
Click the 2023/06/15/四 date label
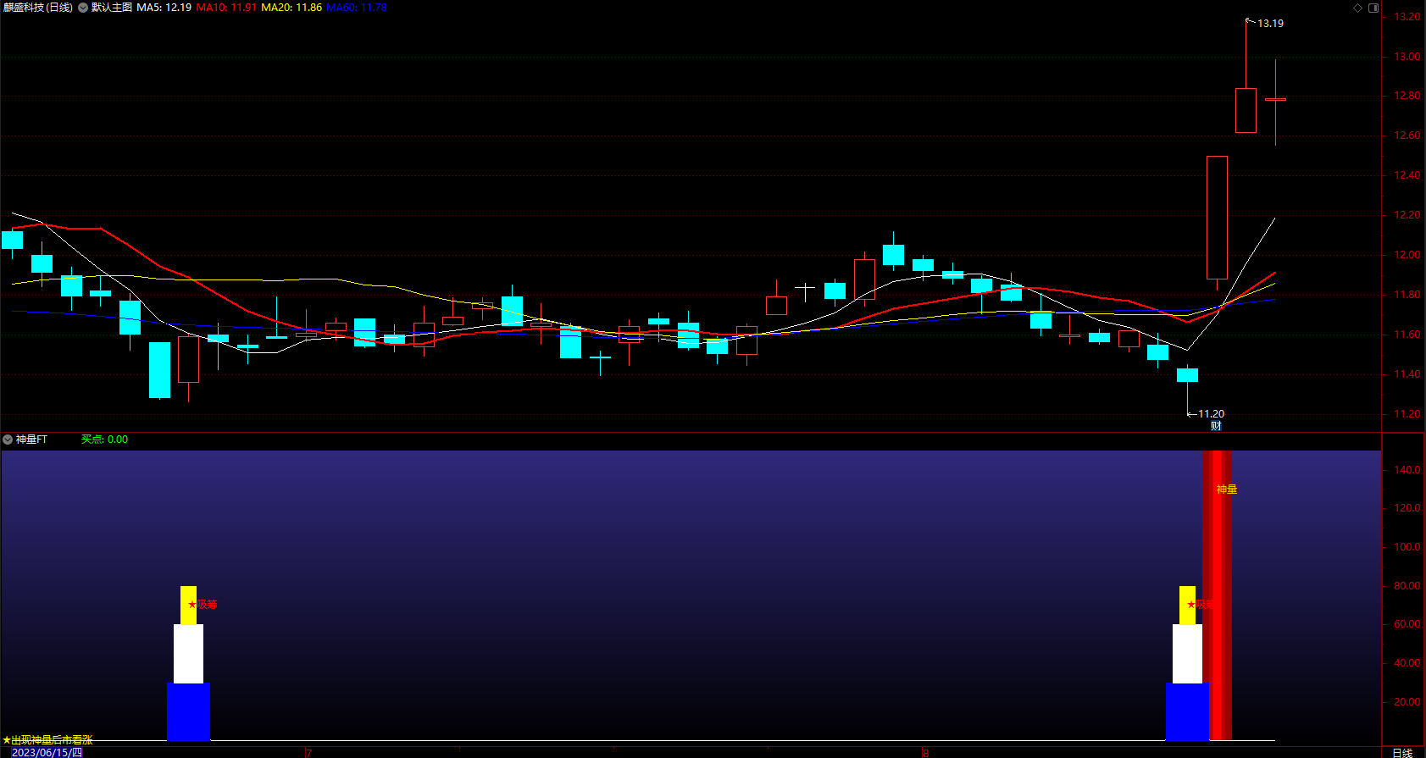point(47,752)
